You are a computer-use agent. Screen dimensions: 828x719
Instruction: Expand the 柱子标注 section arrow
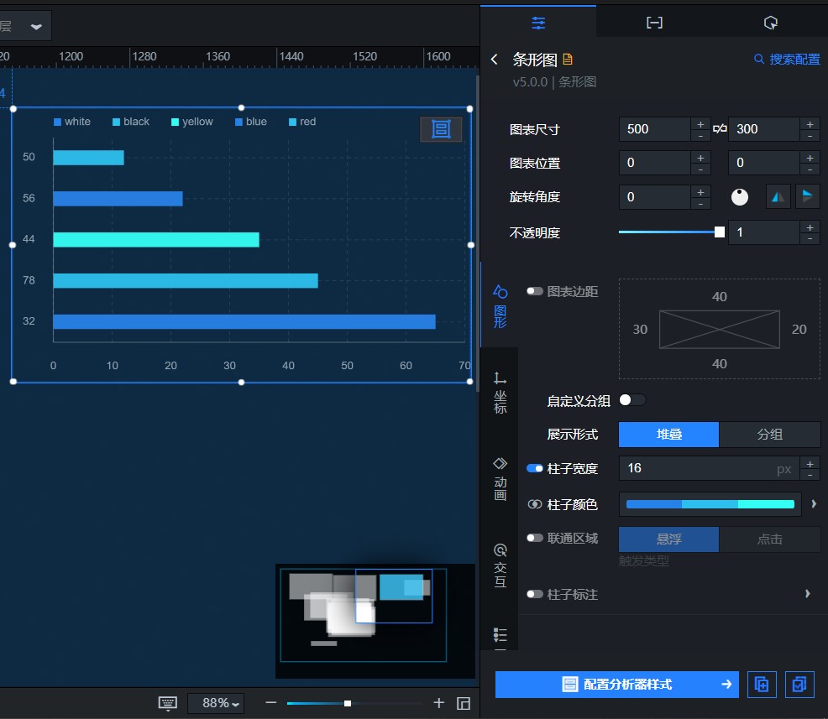pos(807,594)
